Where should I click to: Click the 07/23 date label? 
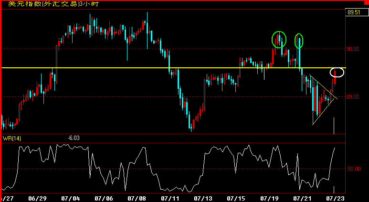tap(336, 198)
